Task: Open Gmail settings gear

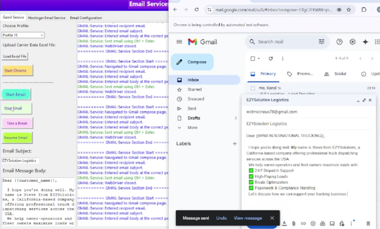Action: (353, 42)
